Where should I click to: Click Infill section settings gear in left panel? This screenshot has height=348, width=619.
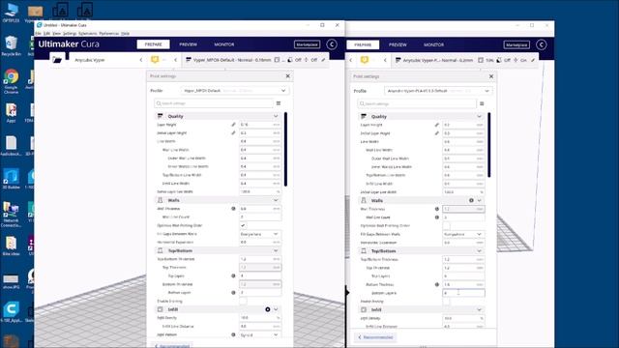click(x=268, y=309)
